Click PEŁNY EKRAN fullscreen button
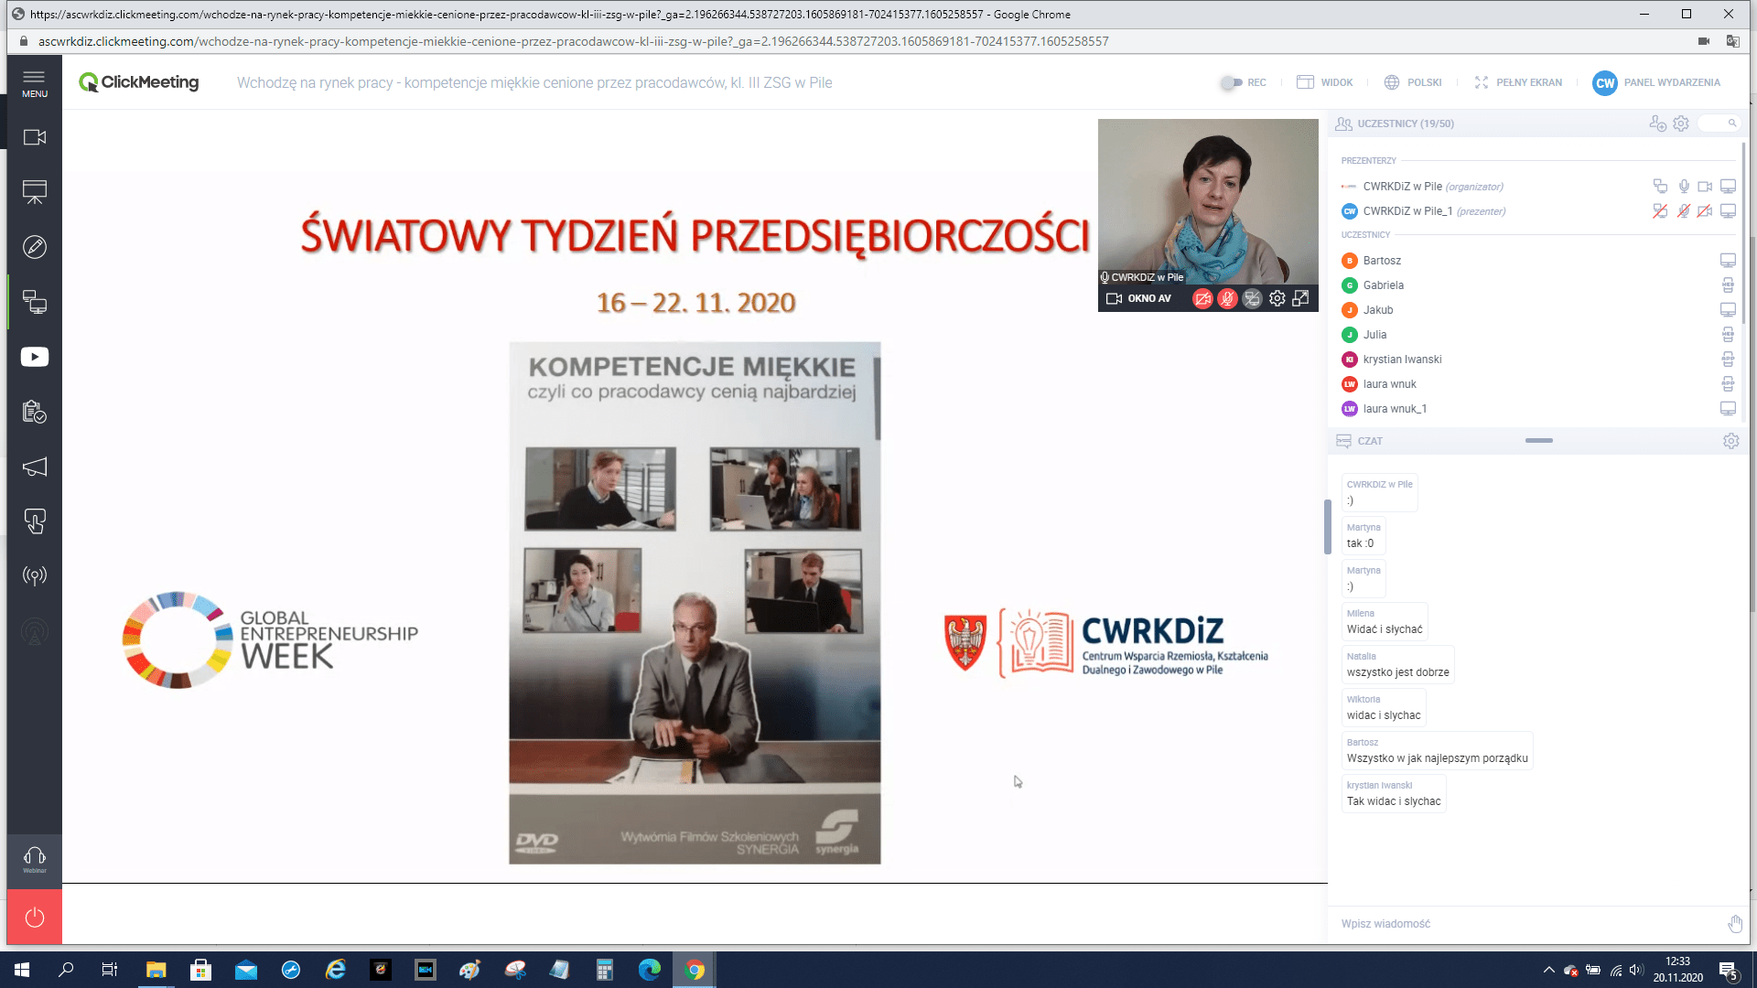 click(x=1518, y=82)
